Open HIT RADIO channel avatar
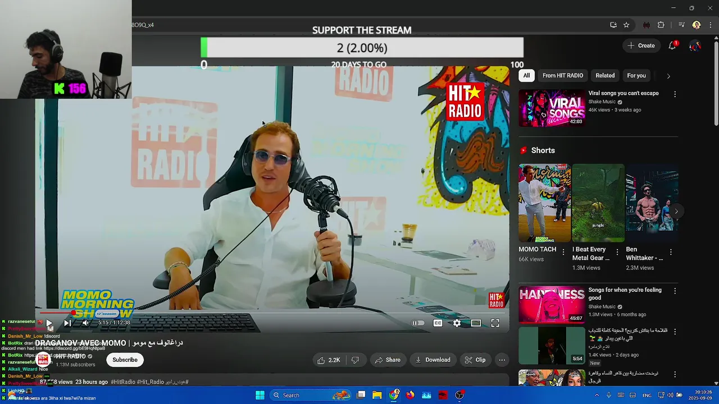This screenshot has height=404, width=719. point(43,360)
